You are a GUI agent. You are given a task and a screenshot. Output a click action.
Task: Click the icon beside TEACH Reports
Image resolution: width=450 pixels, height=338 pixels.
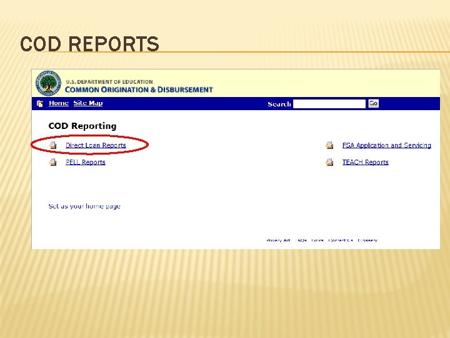(x=329, y=162)
